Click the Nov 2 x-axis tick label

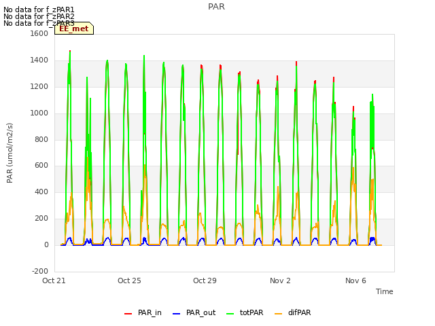[280, 280]
